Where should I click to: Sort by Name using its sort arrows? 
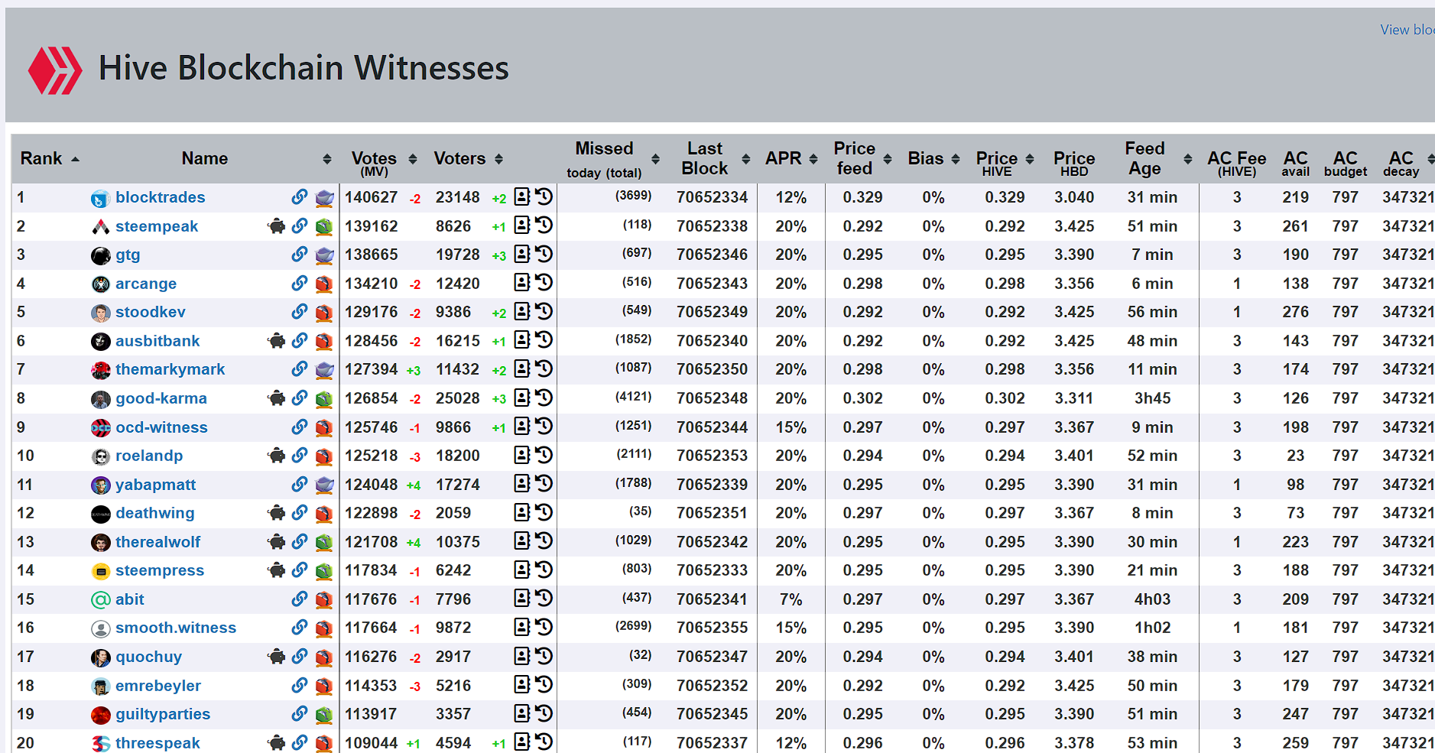(327, 159)
